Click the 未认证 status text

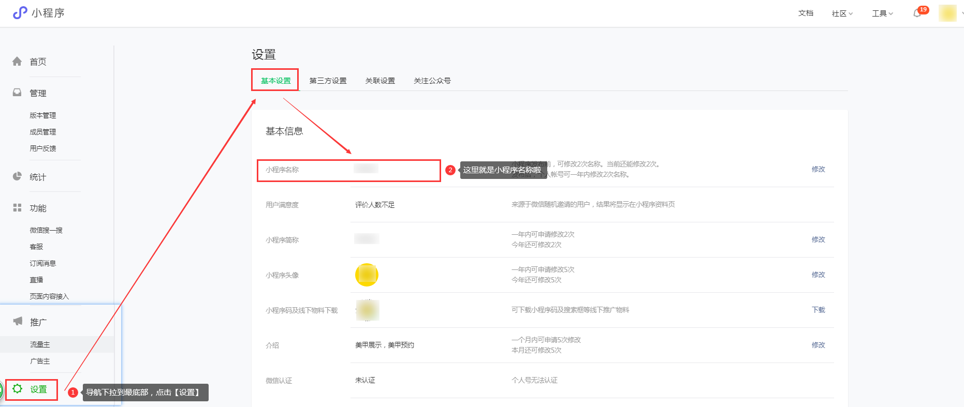pos(365,380)
